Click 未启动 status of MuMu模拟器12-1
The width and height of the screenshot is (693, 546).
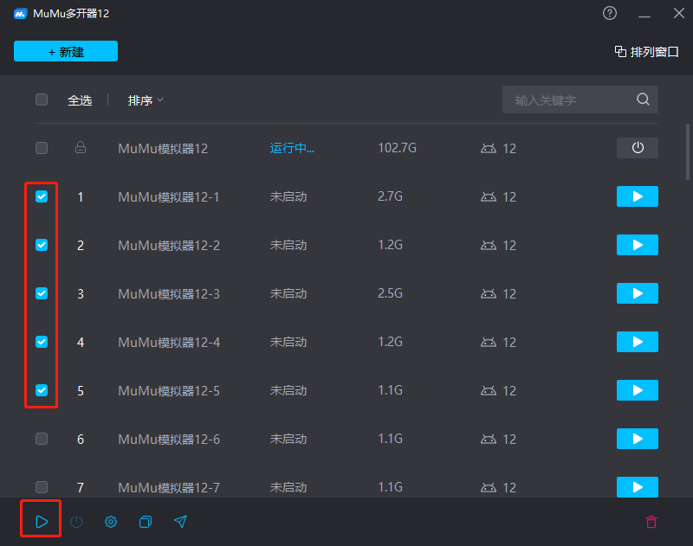(288, 196)
